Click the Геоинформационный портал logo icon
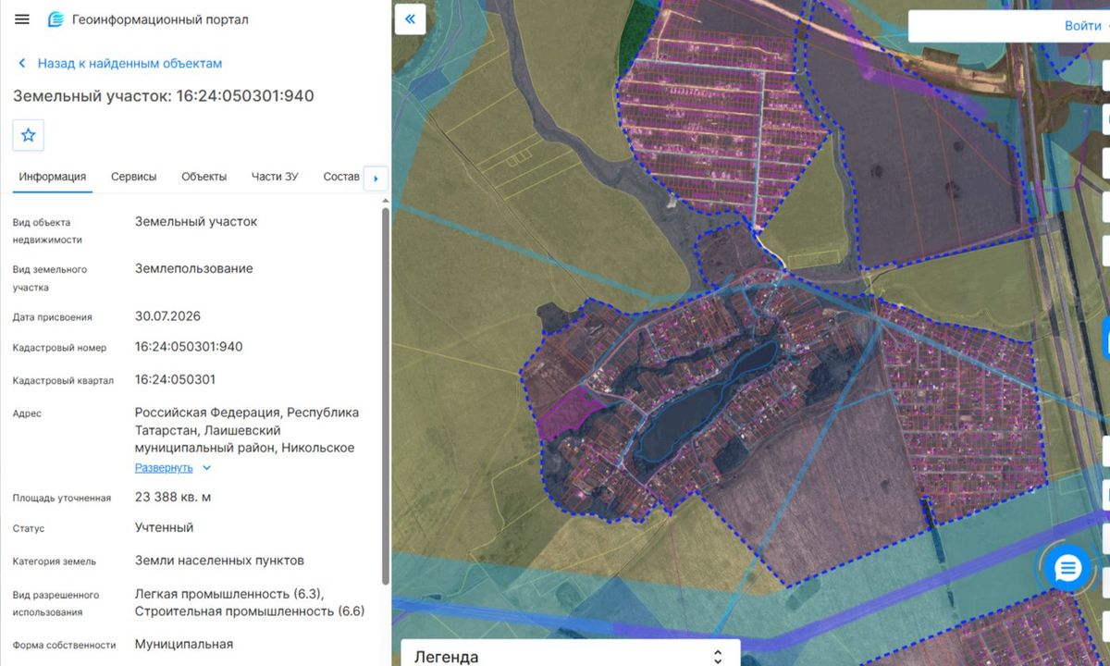 point(55,19)
